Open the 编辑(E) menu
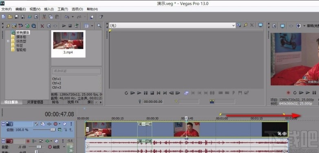 20,9
